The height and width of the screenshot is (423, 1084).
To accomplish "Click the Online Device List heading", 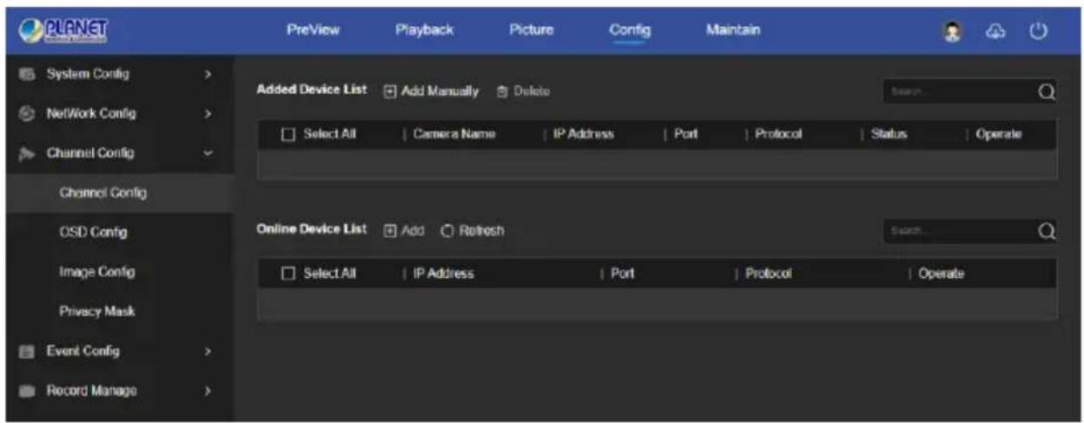I will pos(312,229).
